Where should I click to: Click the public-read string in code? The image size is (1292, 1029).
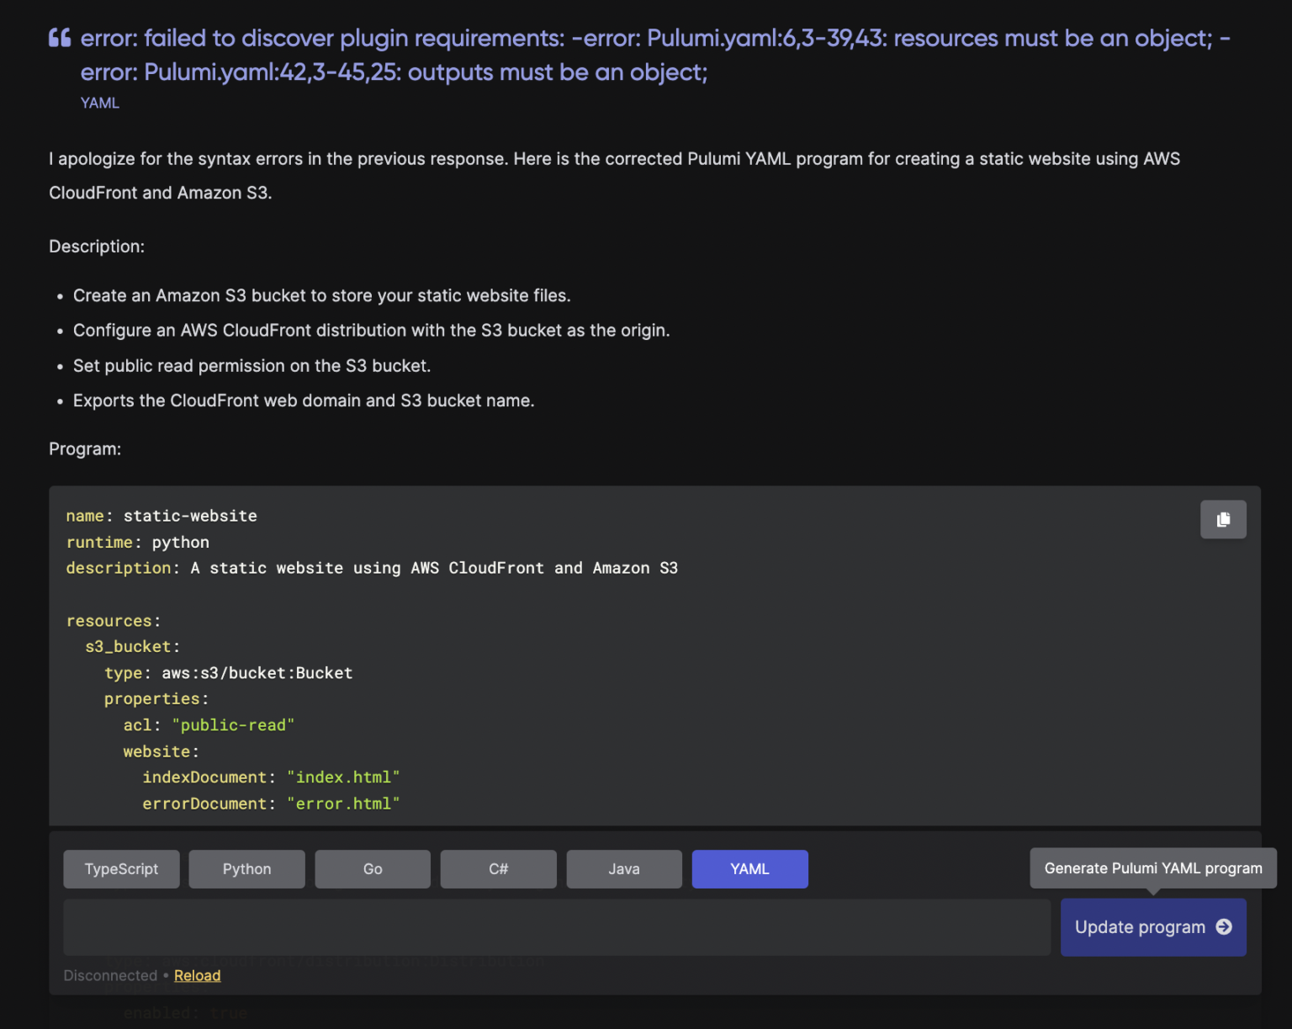point(233,724)
